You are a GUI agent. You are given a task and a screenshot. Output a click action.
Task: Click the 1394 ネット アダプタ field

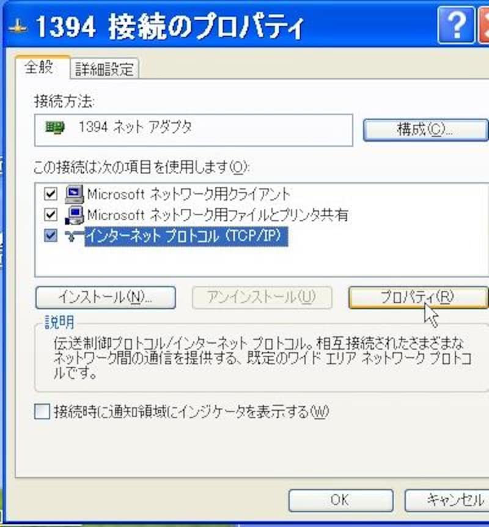click(194, 130)
